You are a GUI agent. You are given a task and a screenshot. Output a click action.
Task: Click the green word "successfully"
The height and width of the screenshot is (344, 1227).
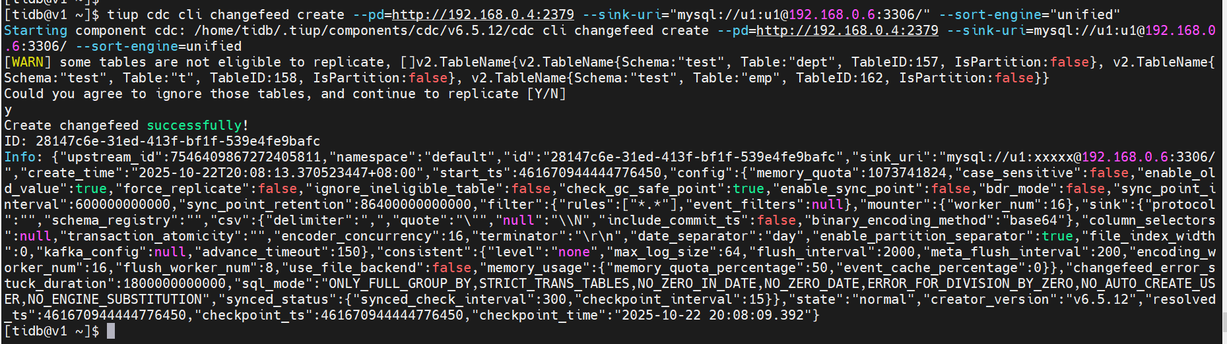tap(194, 125)
